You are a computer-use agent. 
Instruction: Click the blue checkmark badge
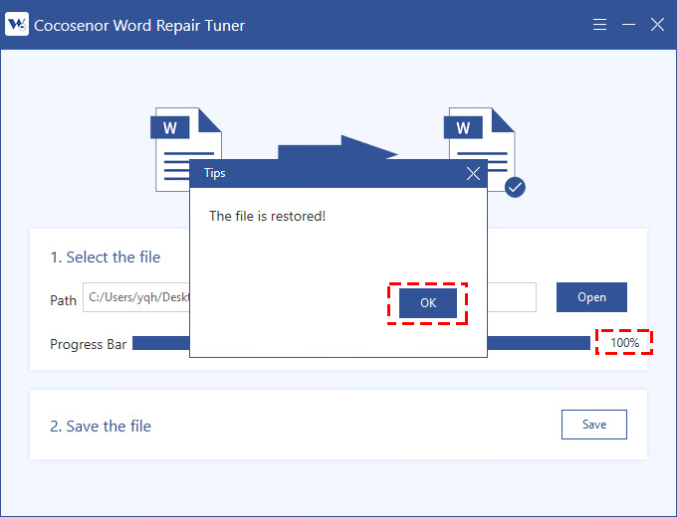(x=515, y=187)
